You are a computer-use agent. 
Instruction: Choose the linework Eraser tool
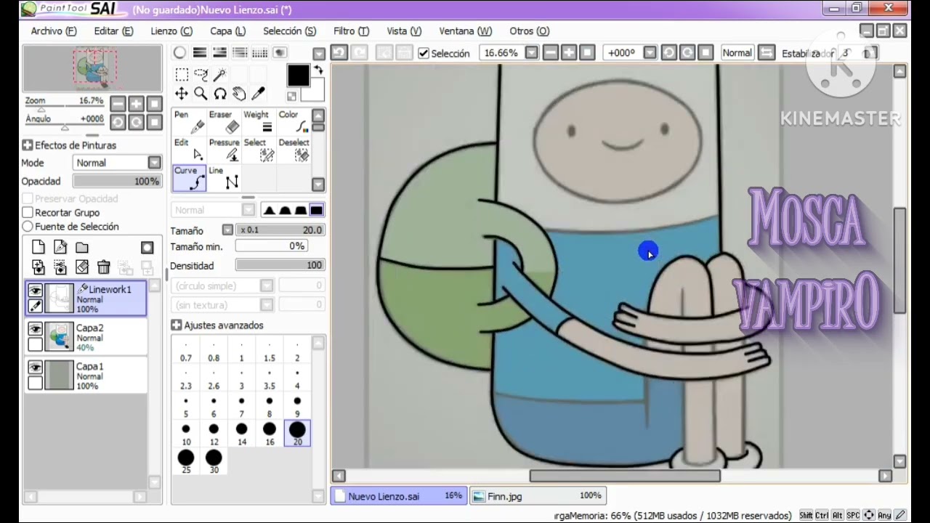224,122
